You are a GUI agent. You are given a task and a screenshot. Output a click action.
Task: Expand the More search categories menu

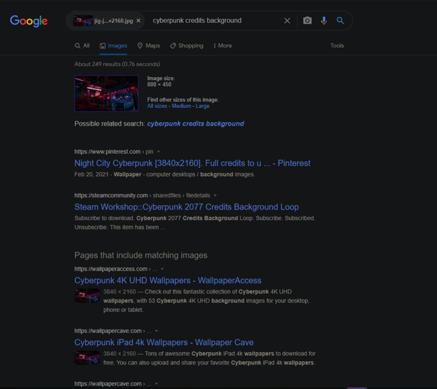point(223,46)
